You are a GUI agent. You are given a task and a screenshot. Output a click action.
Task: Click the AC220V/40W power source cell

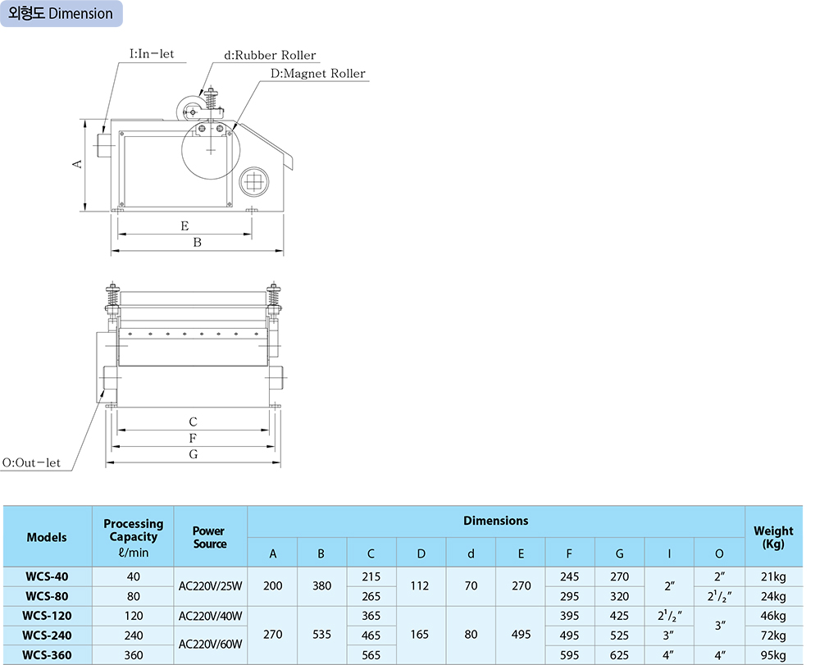coord(209,616)
